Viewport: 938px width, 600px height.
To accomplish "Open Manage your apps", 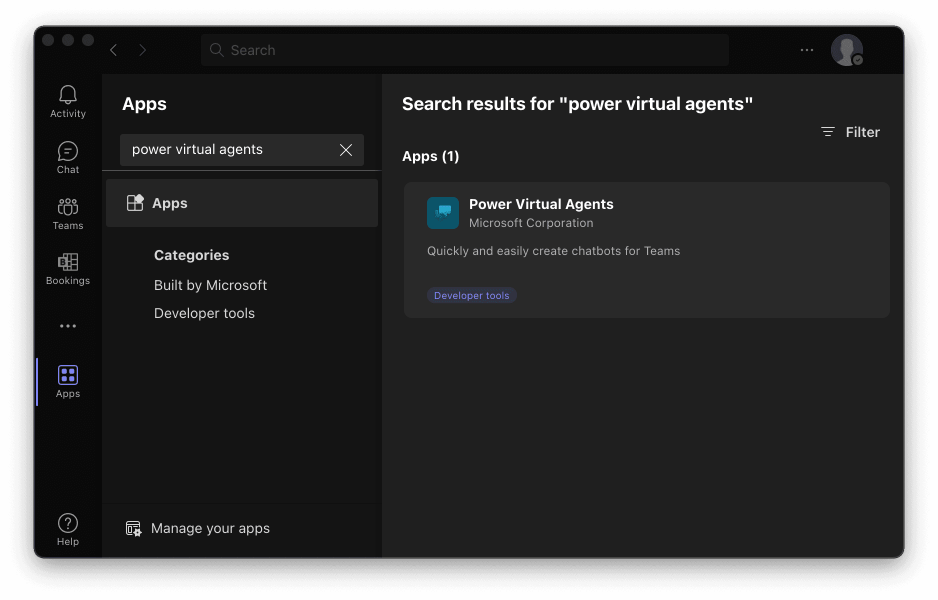I will click(197, 528).
